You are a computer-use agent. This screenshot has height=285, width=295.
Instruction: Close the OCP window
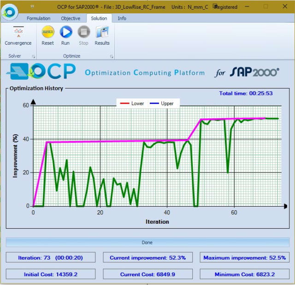pos(285,6)
